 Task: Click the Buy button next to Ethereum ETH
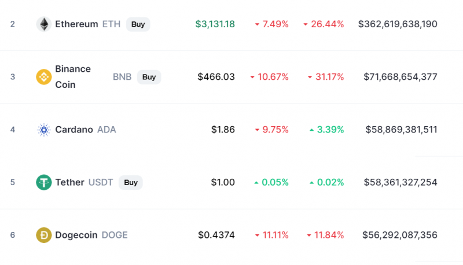tap(138, 24)
